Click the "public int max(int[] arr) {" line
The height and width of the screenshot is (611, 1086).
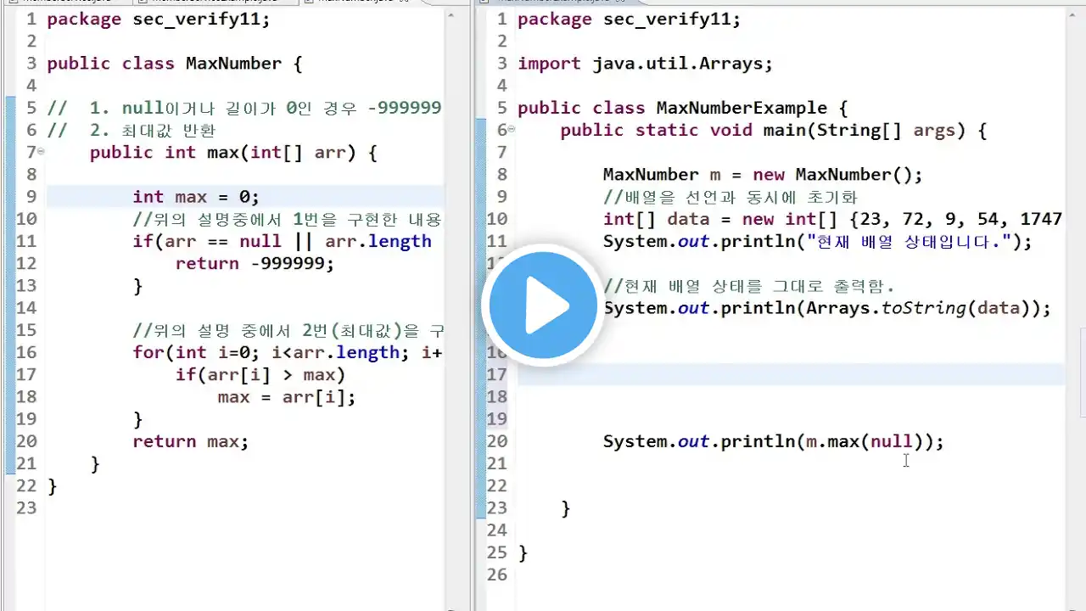[x=233, y=153]
